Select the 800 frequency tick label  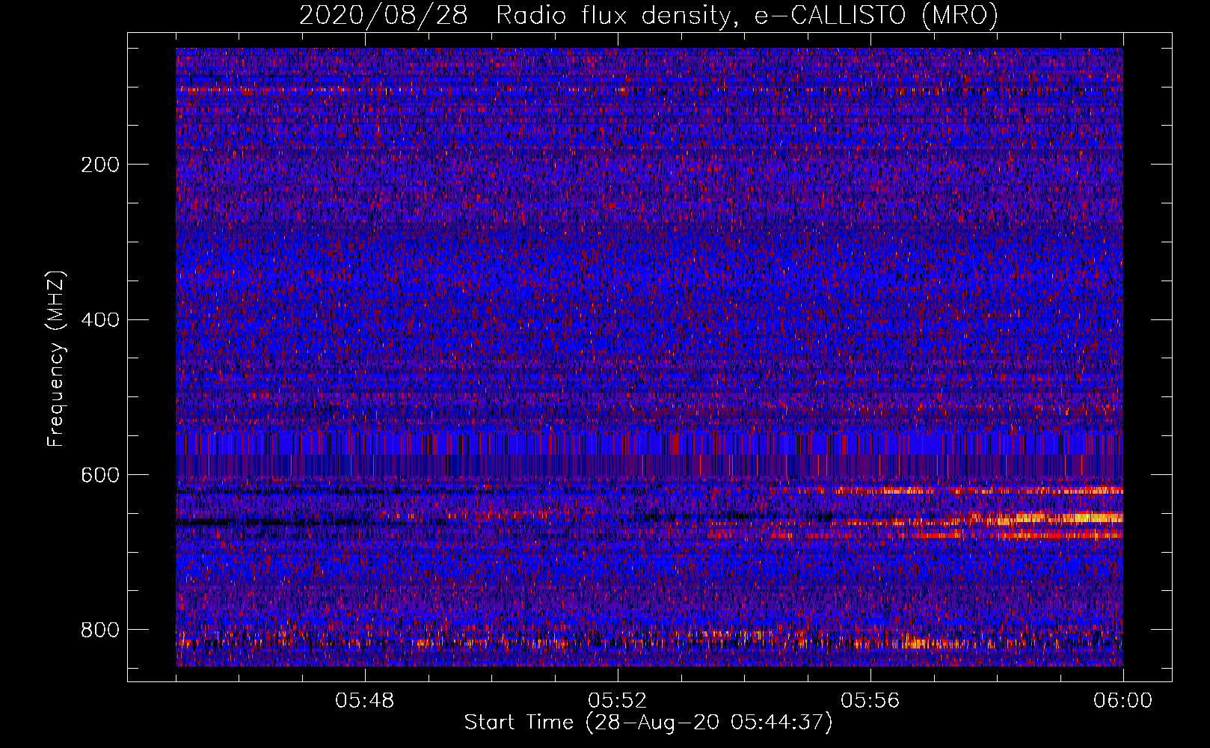(100, 630)
